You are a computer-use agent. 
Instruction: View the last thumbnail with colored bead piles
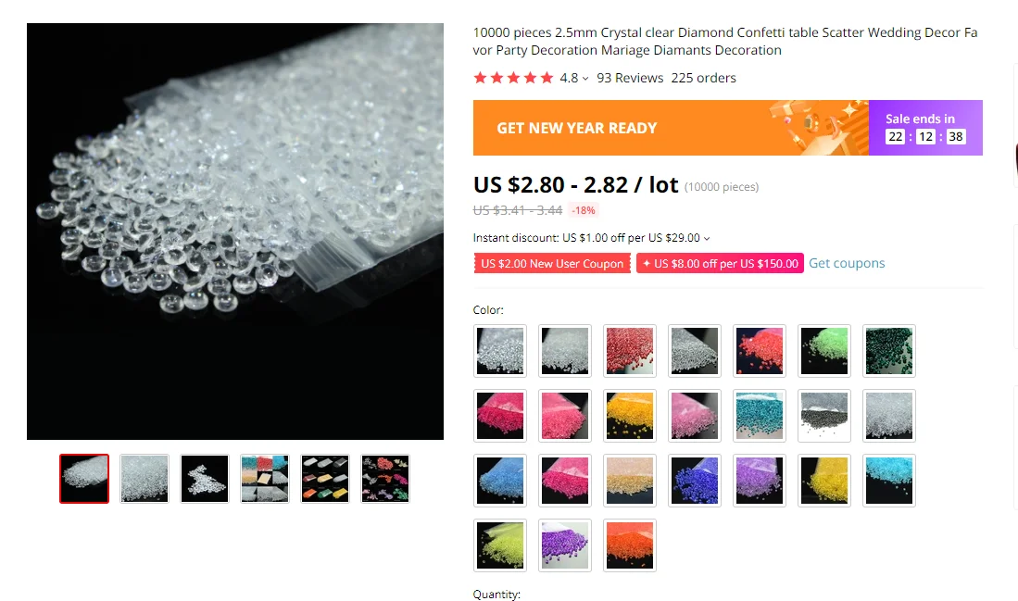[x=385, y=479]
